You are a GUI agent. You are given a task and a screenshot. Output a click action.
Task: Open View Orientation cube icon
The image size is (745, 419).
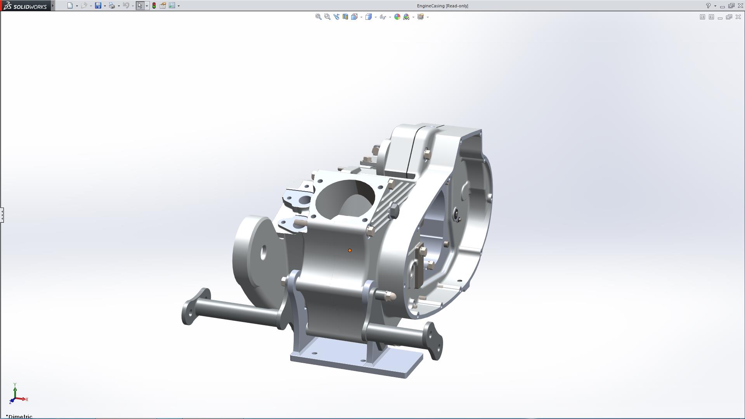354,17
